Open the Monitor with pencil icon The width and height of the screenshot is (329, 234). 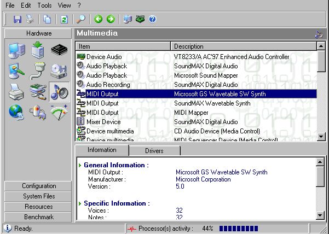point(16,71)
